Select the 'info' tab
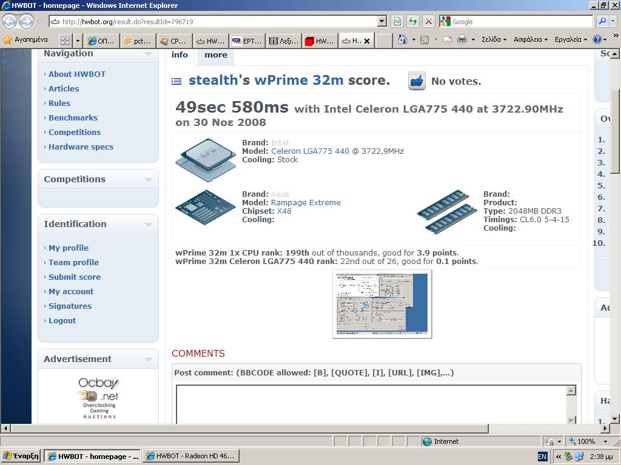Image resolution: width=621 pixels, height=465 pixels. (180, 55)
